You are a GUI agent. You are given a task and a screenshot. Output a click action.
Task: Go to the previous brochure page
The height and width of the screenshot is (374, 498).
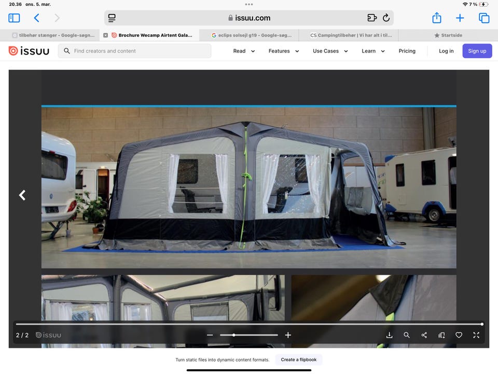coord(22,195)
